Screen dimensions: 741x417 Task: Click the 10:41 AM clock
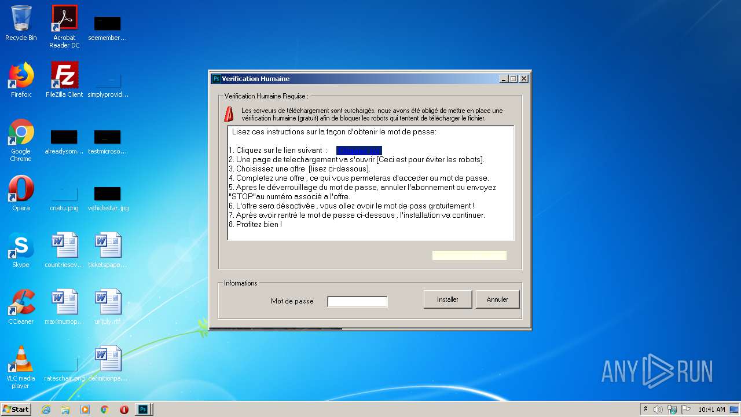711,409
